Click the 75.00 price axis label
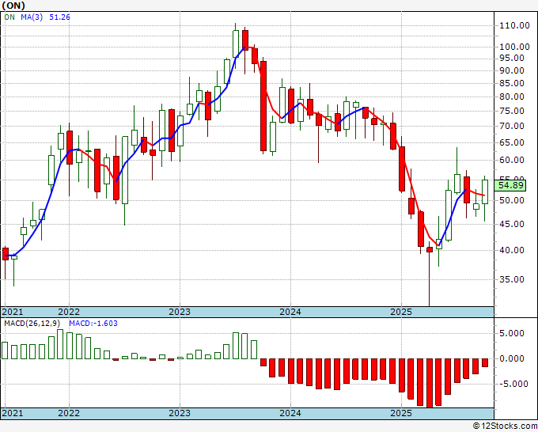Viewport: 538px width, 432px height. [x=512, y=112]
